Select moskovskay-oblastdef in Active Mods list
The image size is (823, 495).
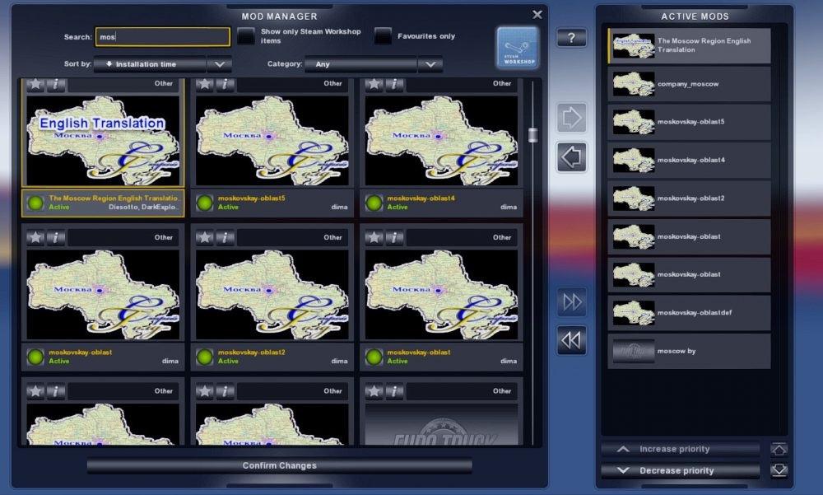(x=690, y=313)
